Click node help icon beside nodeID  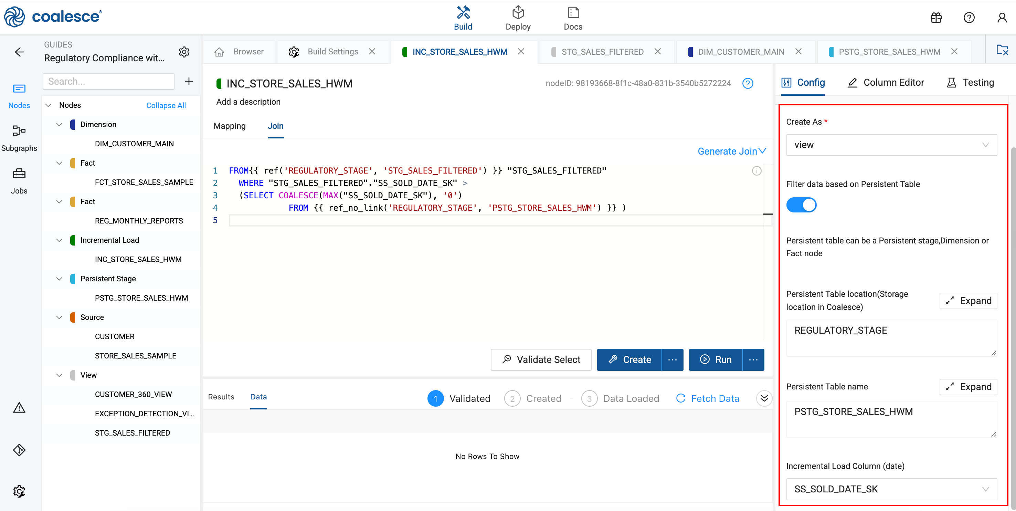tap(748, 83)
